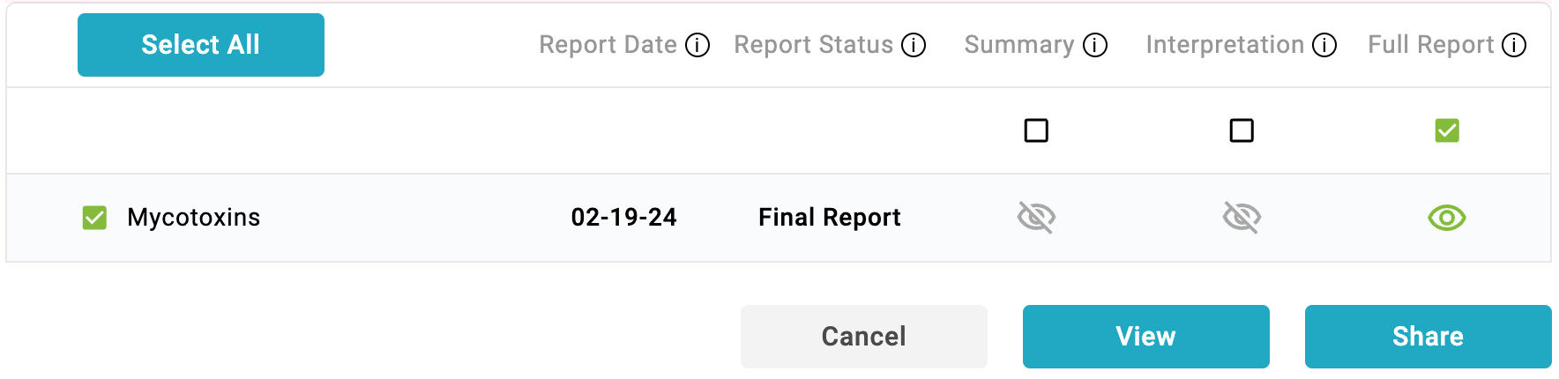1559x379 pixels.
Task: Click the Interpretation column info icon
Action: 1324,45
